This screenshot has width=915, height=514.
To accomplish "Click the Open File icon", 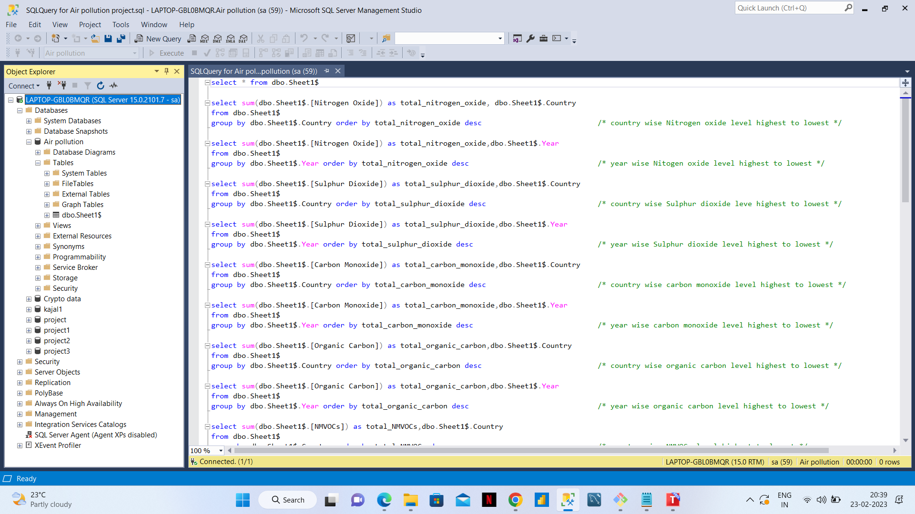I will click(95, 39).
